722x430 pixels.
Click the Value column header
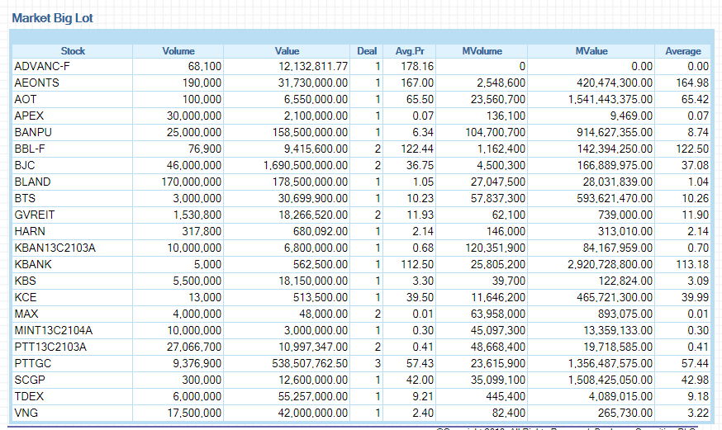pyautogui.click(x=287, y=51)
